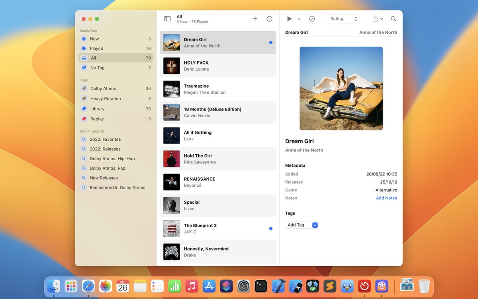Viewport: 478px width, 299px height.
Task: Open Terminal from the Dock
Action: 261,286
